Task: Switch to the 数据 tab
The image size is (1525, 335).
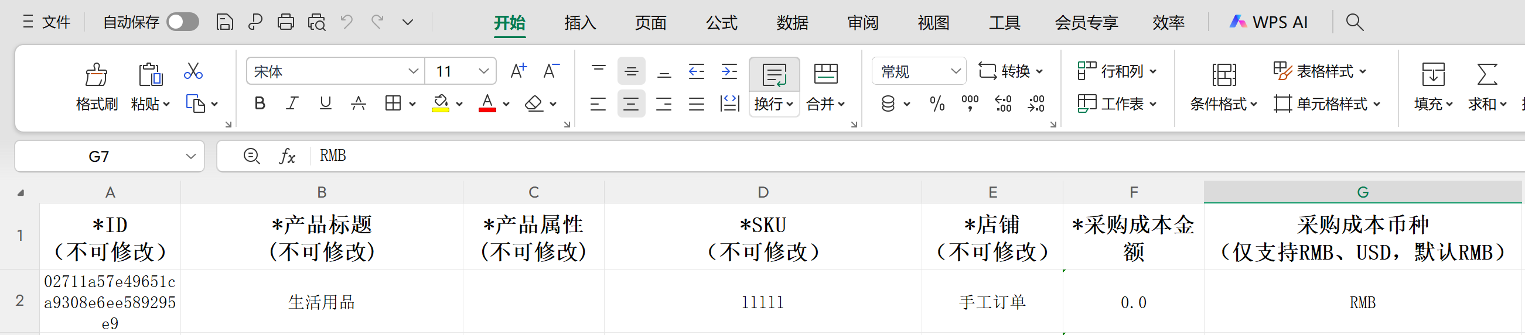Action: coord(792,22)
